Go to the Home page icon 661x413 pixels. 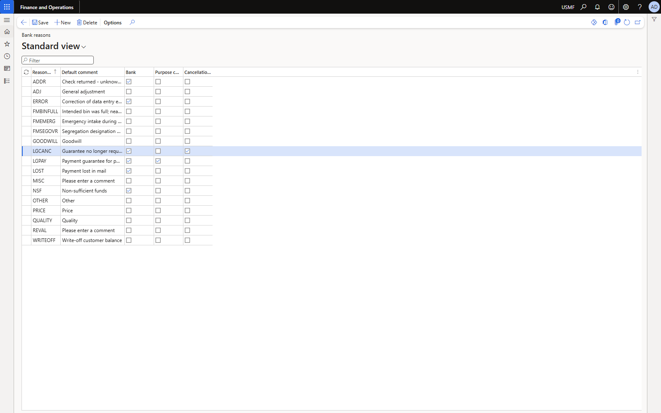(x=7, y=32)
